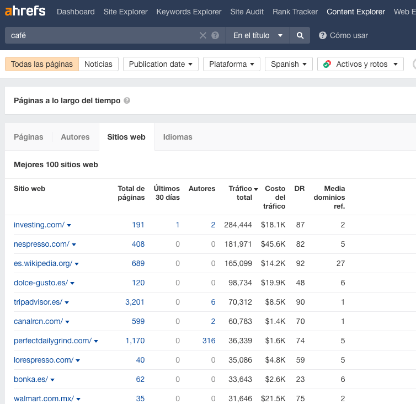Viewport: 416px width, 404px height.
Task: Open Site Audit from the top menu
Action: (247, 12)
